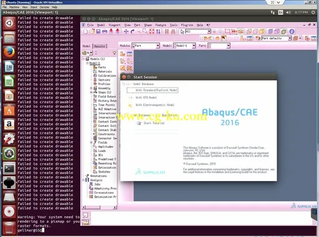Click Run Script in Start Session
The width and height of the screenshot is (319, 237).
pos(169,115)
